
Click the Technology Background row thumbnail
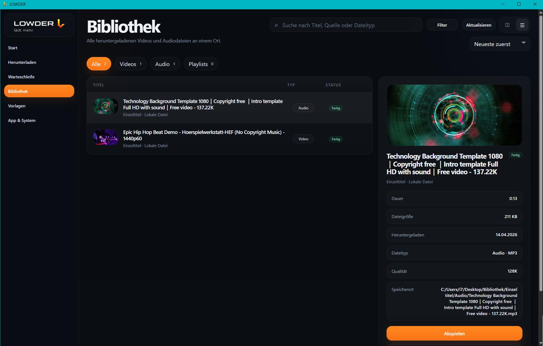tap(106, 106)
